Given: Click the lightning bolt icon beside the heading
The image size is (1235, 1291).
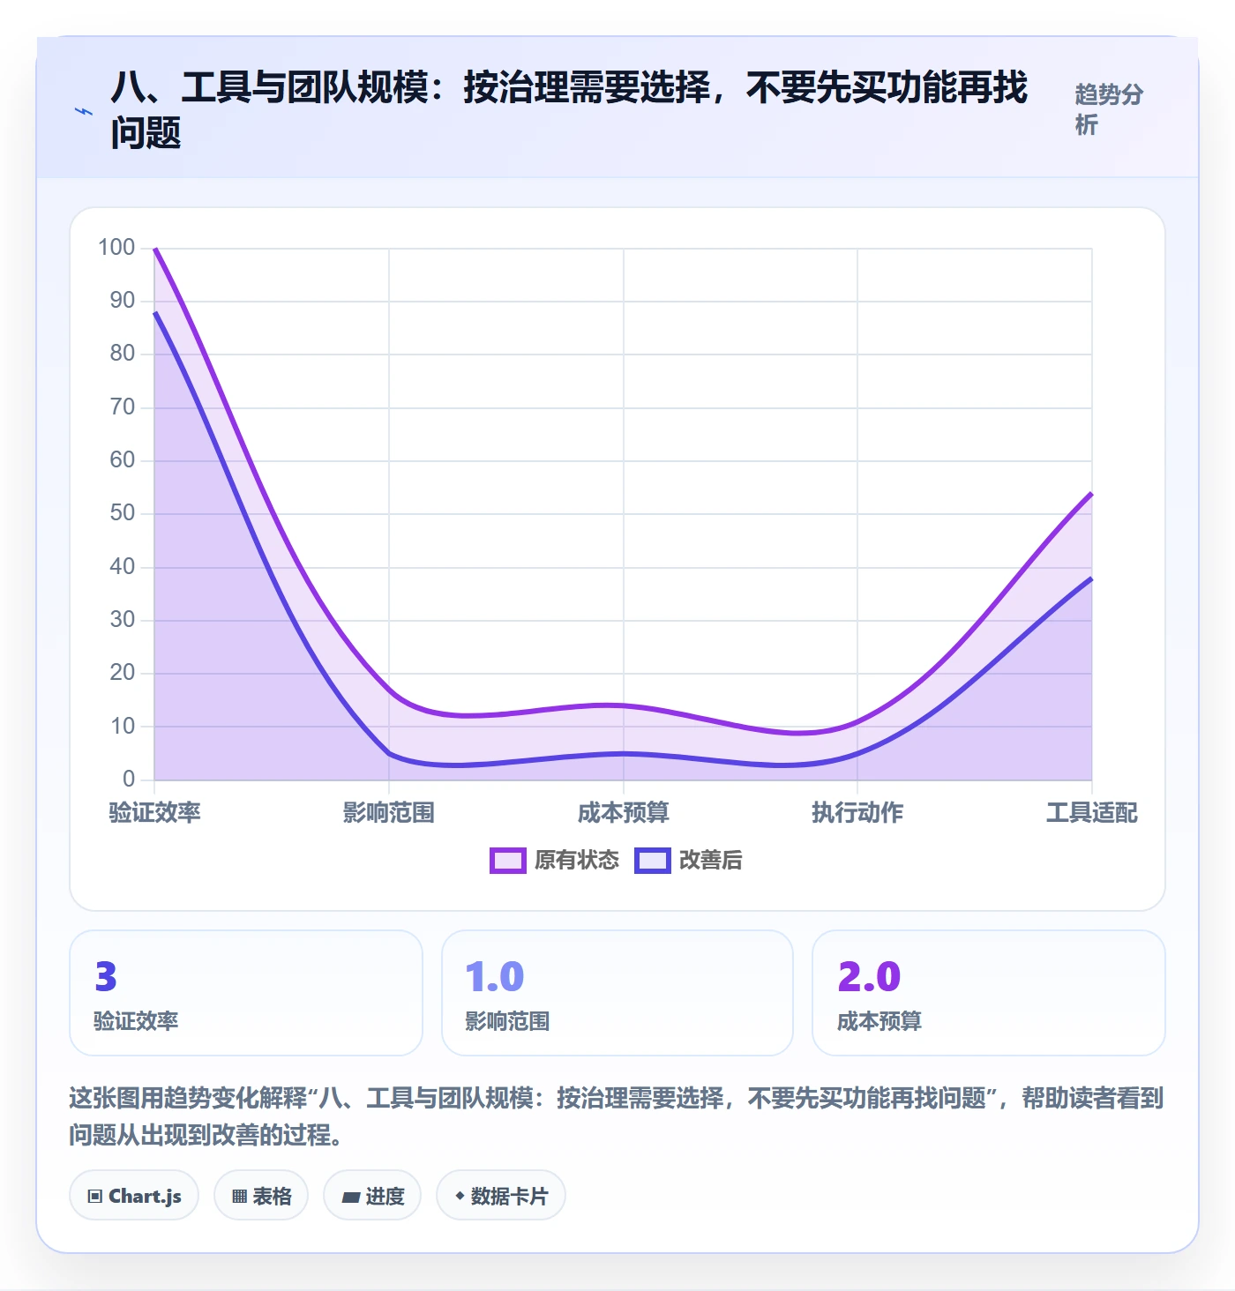Looking at the screenshot, I should pyautogui.click(x=84, y=111).
